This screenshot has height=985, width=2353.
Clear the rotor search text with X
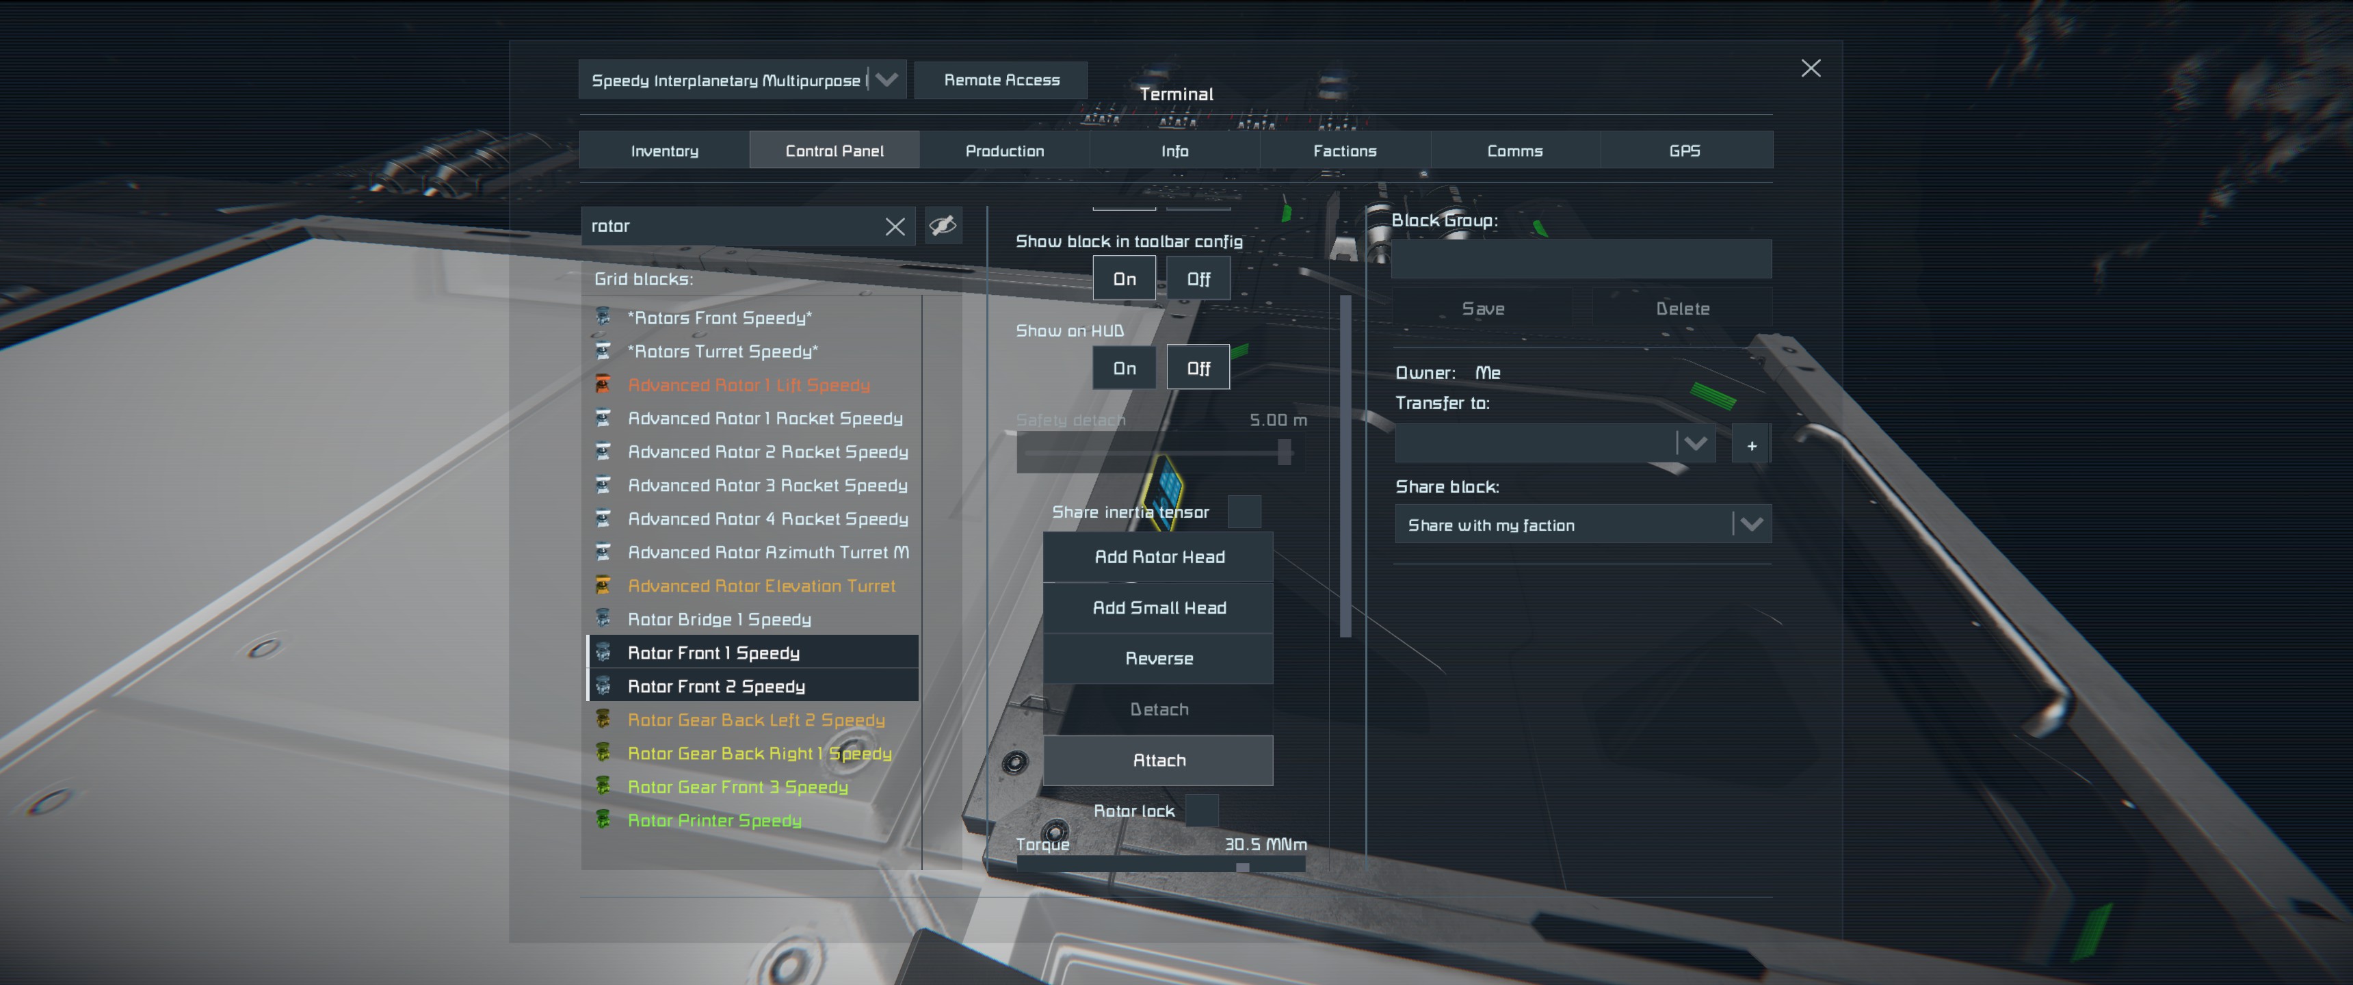coord(894,226)
